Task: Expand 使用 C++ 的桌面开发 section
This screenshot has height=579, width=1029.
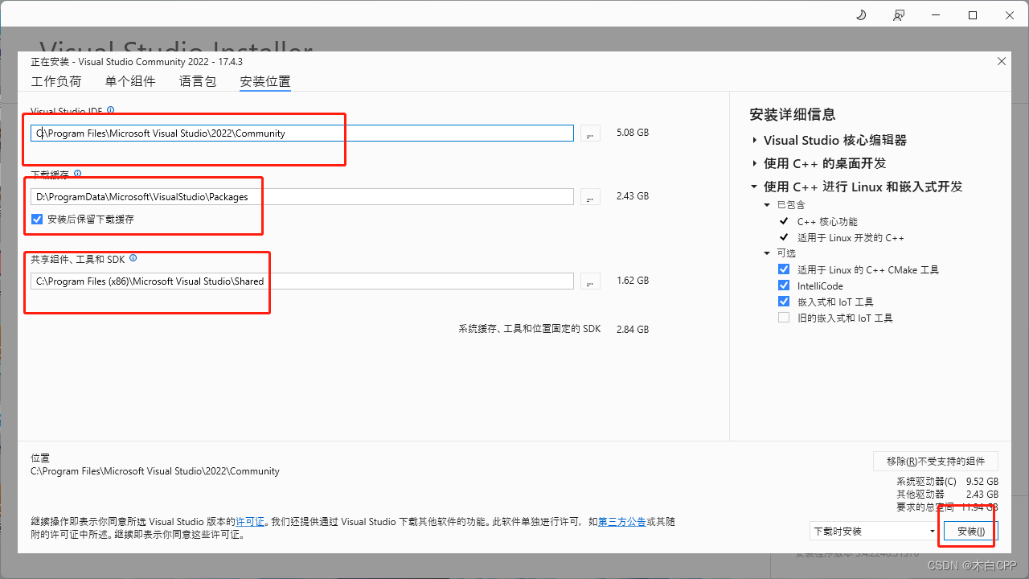Action: point(755,163)
